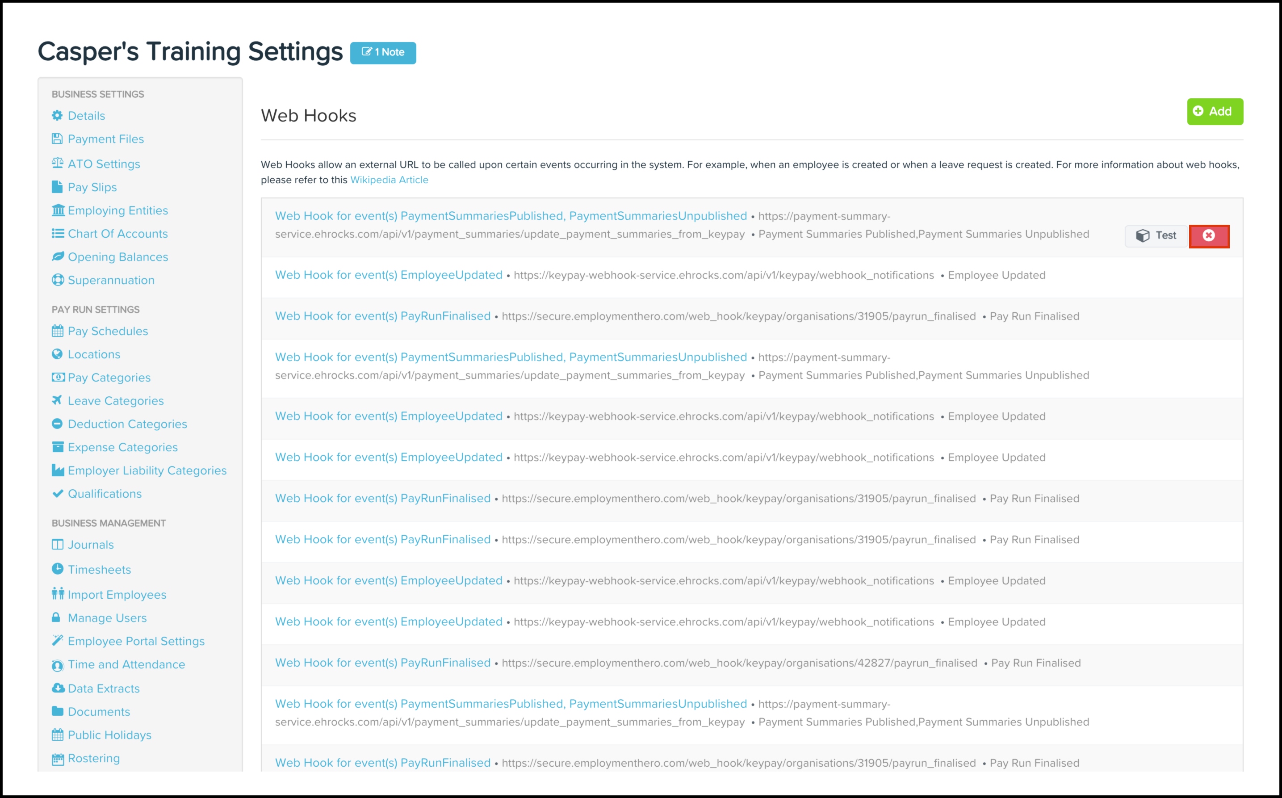This screenshot has width=1282, height=798.
Task: Click the scales icon for ATO Settings
Action: click(x=58, y=163)
